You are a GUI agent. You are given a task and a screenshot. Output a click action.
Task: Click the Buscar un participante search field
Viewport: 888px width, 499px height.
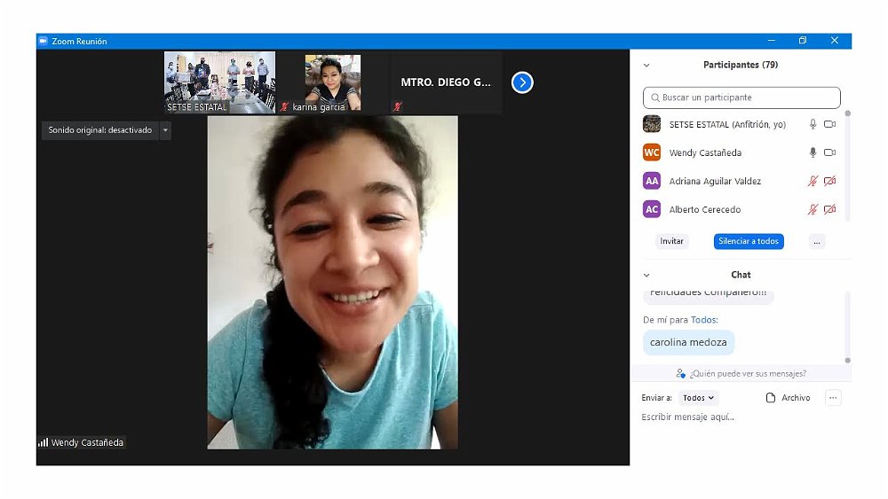pos(741,97)
